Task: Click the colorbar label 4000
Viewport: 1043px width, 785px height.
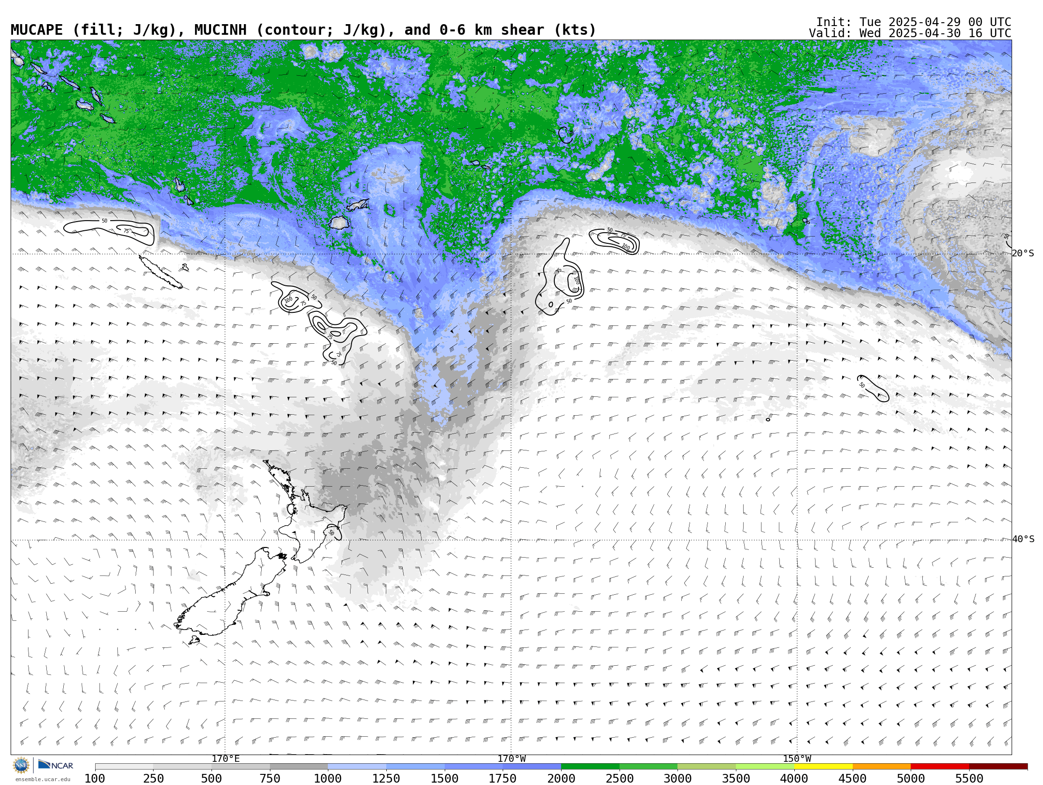Action: [x=794, y=779]
